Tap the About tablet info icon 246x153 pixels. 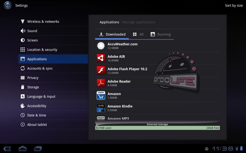tap(23, 125)
